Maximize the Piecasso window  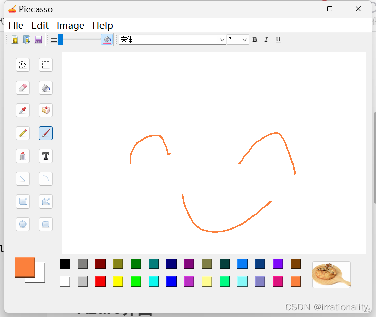click(x=330, y=9)
